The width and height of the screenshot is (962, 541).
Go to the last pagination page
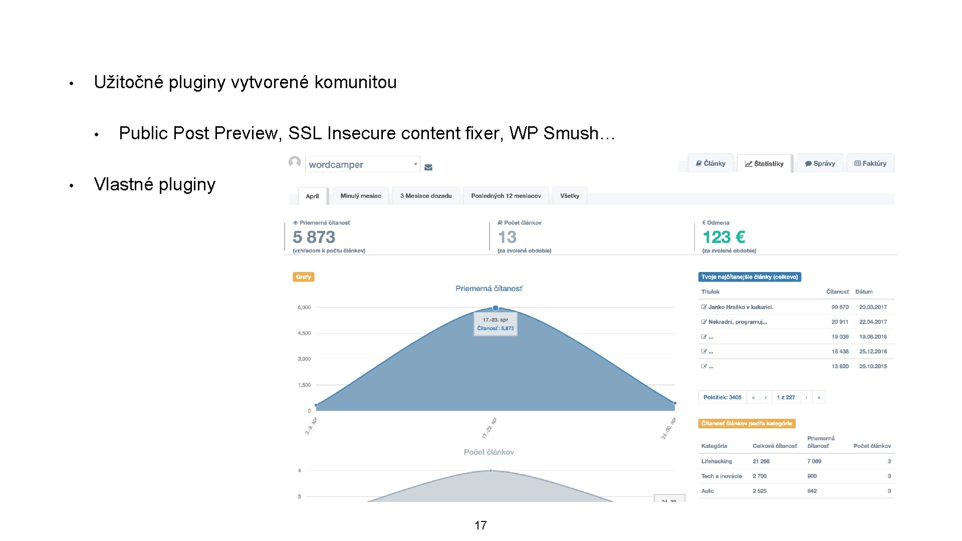click(x=819, y=398)
